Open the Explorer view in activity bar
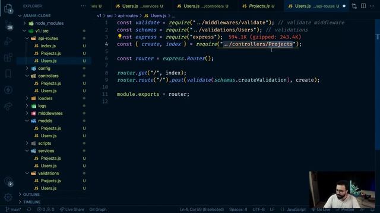This screenshot has height=213, width=380. point(8,8)
